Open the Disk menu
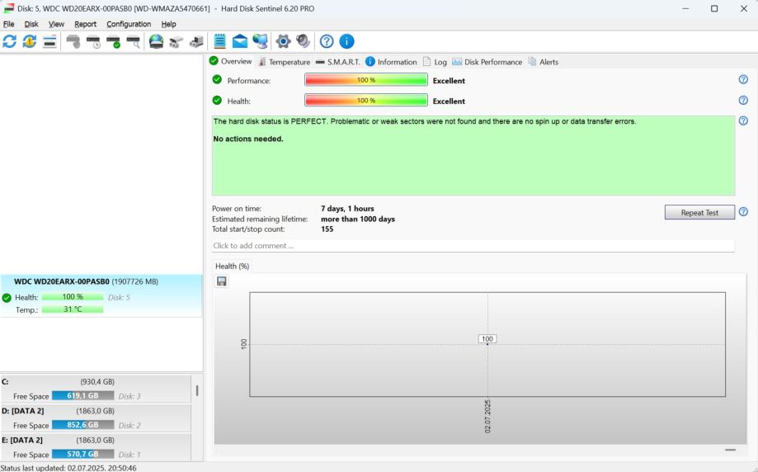758x472 pixels. [31, 24]
